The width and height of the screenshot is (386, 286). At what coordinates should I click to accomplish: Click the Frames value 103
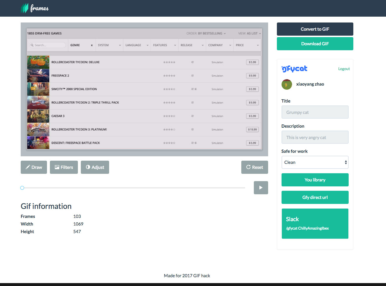pos(77,216)
